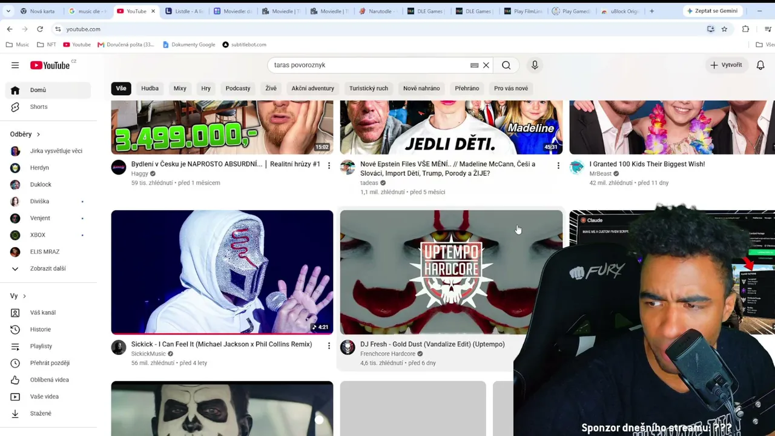The width and height of the screenshot is (775, 436).
Task: Open the YouTube hamburger guide menu
Action: 15,65
